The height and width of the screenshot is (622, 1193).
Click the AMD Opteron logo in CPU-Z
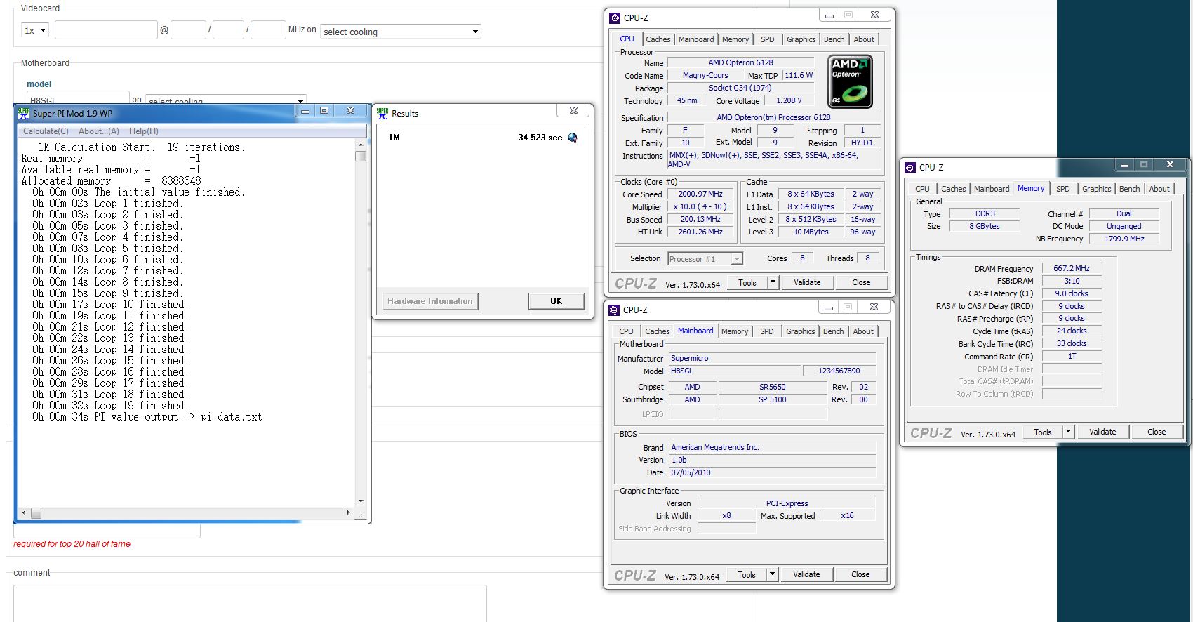[850, 81]
